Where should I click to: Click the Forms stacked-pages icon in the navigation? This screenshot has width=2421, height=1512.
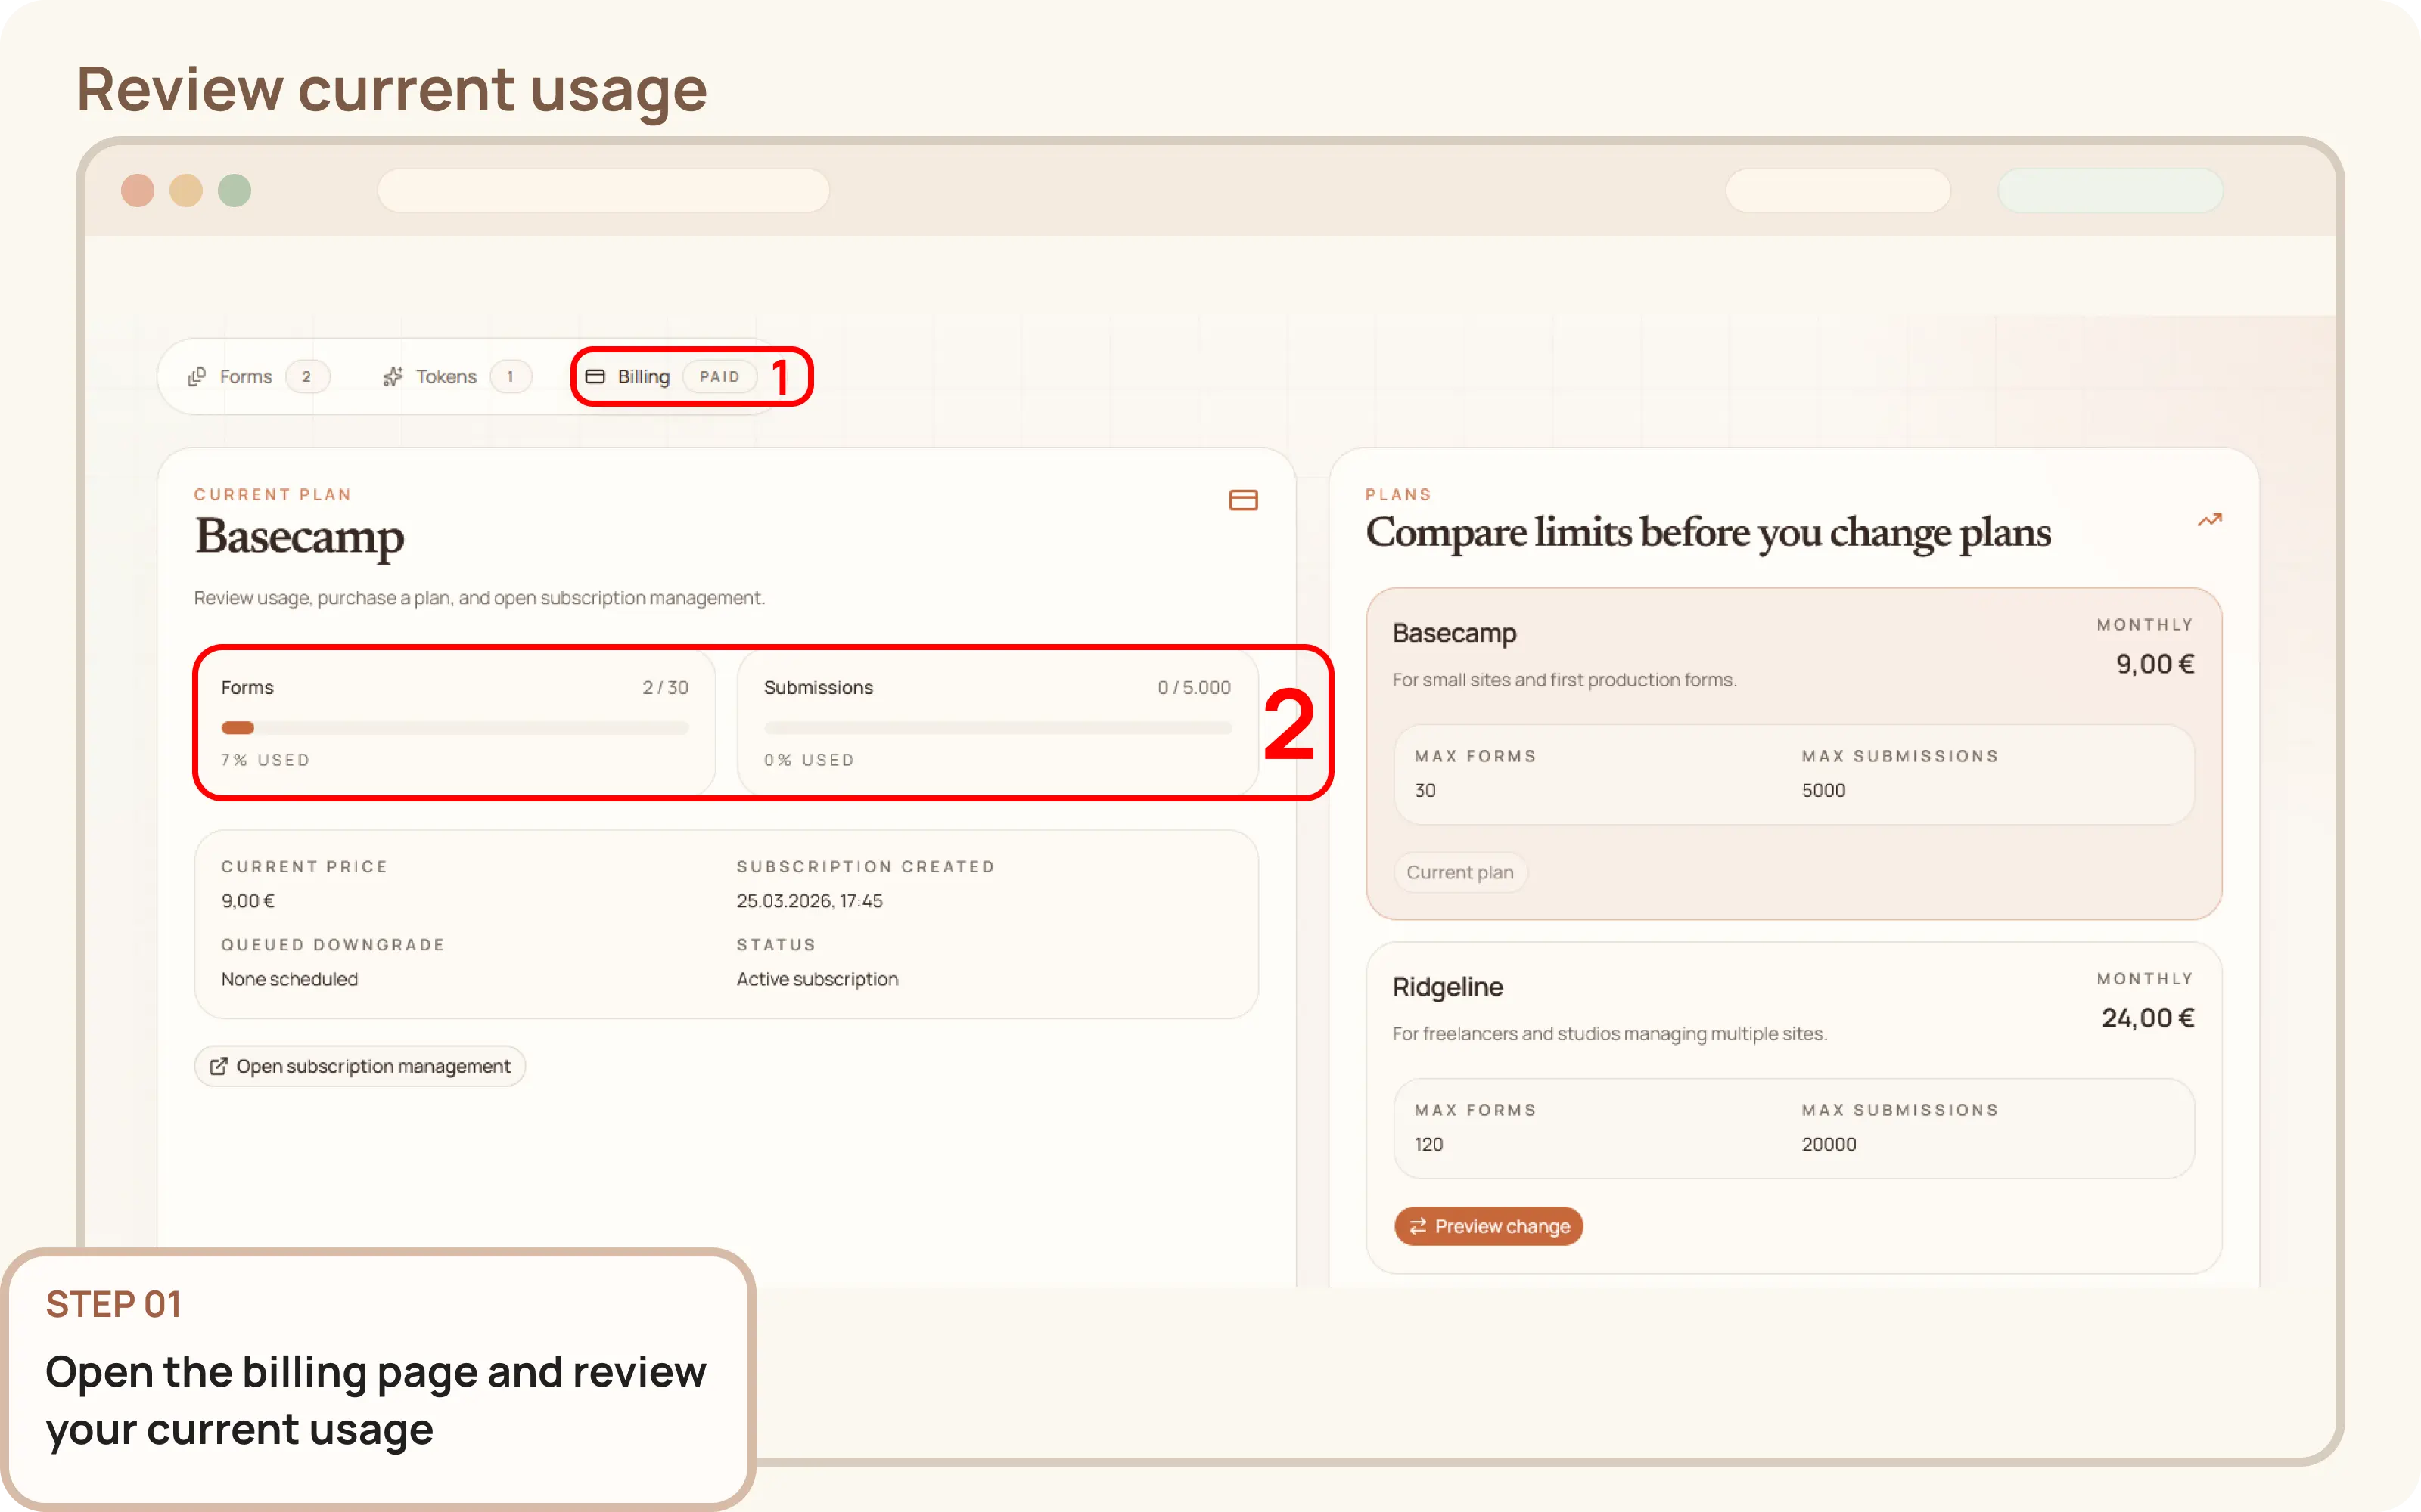[196, 376]
